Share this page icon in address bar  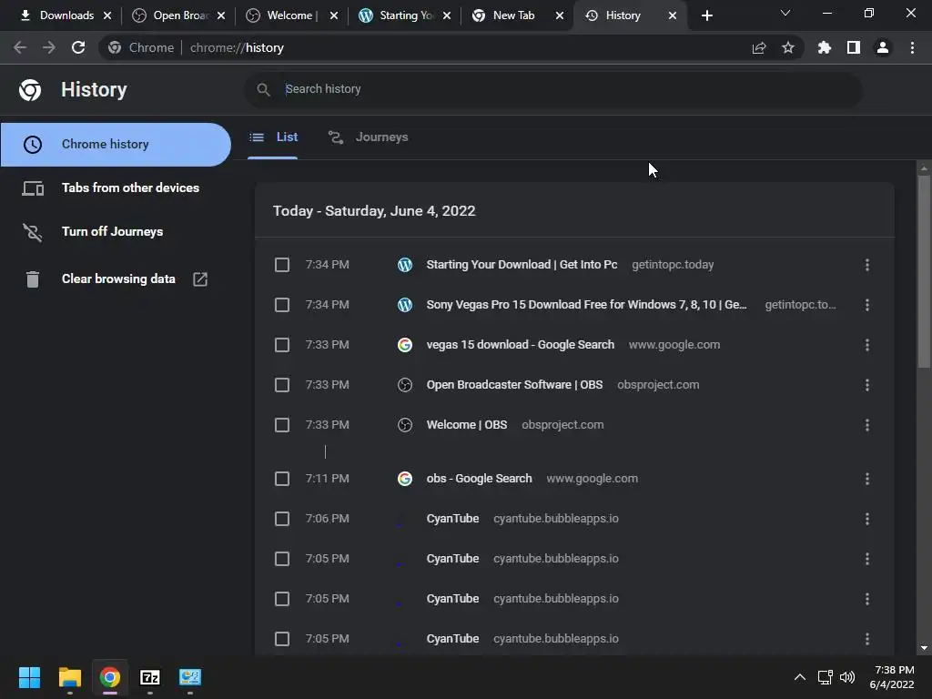point(759,47)
